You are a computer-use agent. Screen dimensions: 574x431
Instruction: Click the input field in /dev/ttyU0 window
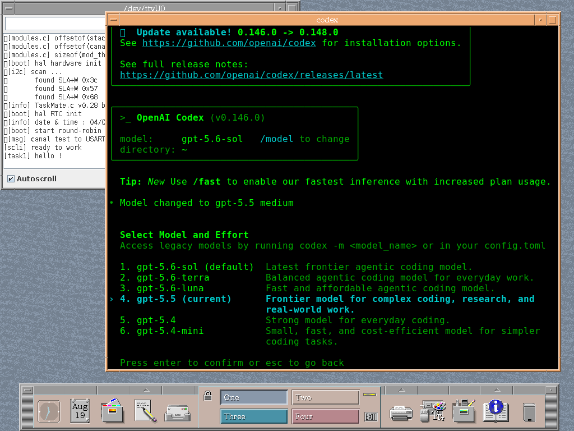pos(55,24)
